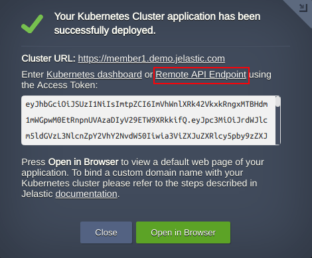Click the word "Enter" before Kubernetes dashboard
The image size is (312, 258).
click(x=33, y=74)
